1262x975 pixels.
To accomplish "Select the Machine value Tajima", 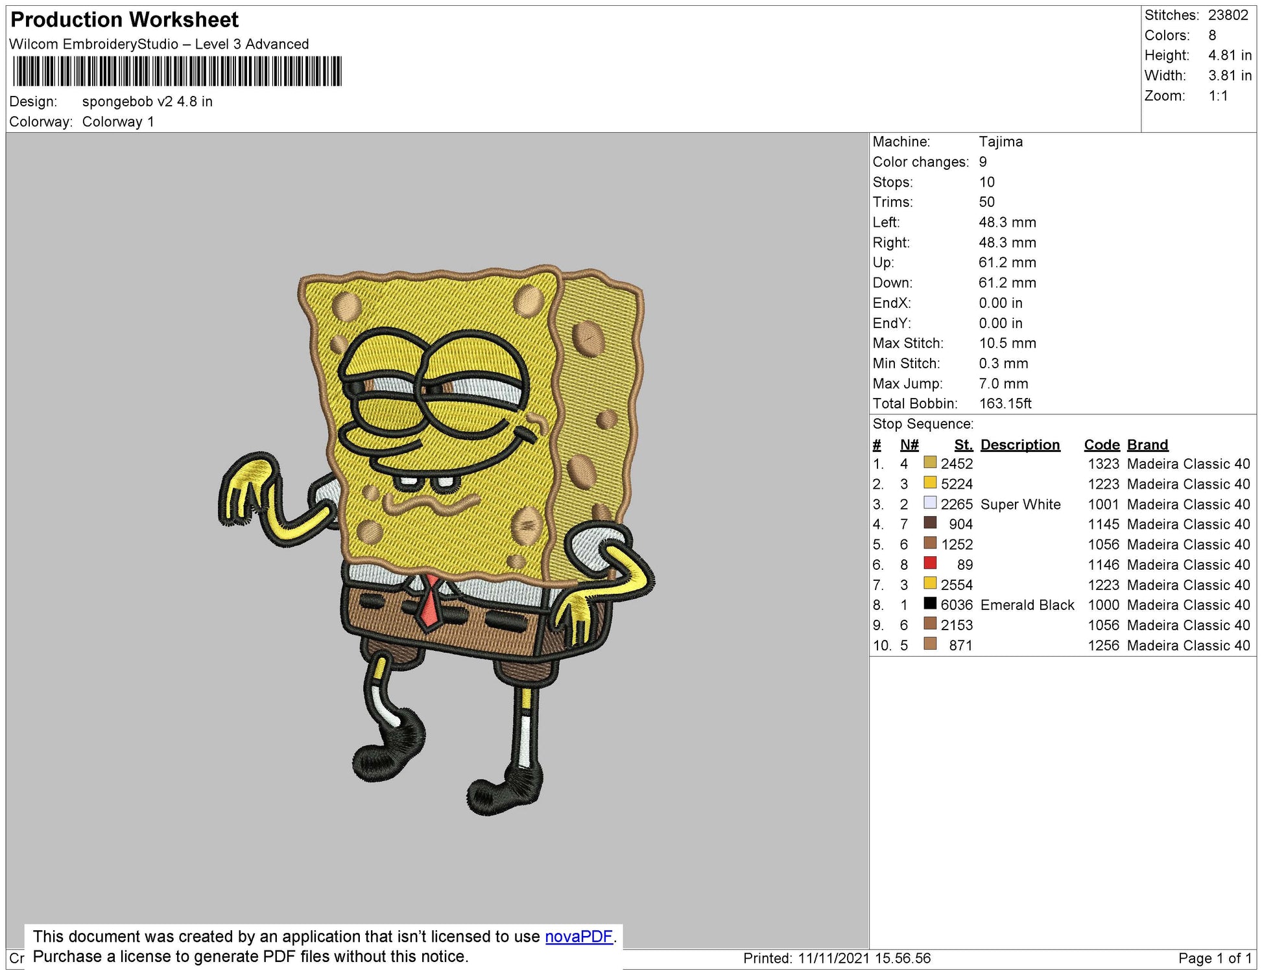I will click(1001, 142).
